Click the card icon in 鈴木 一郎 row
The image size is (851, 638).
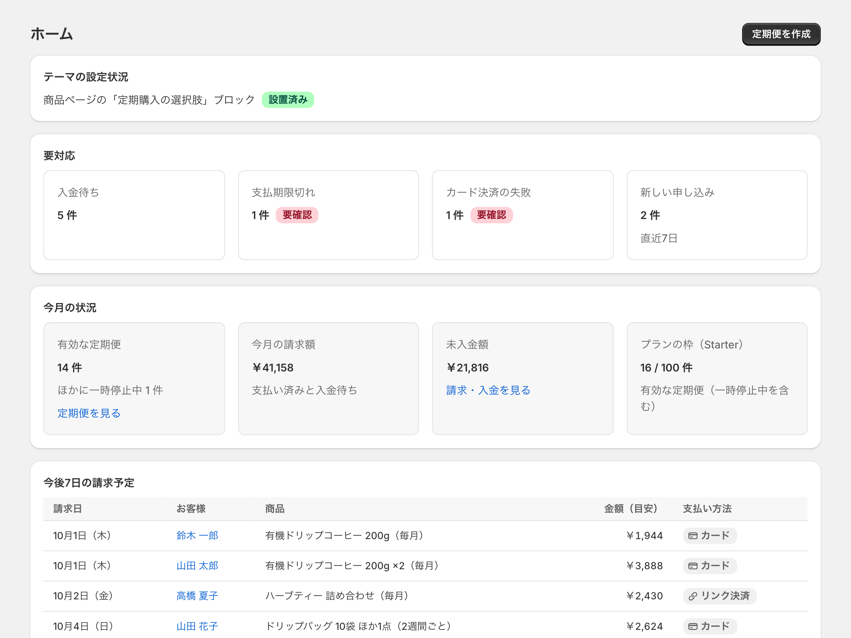(693, 536)
